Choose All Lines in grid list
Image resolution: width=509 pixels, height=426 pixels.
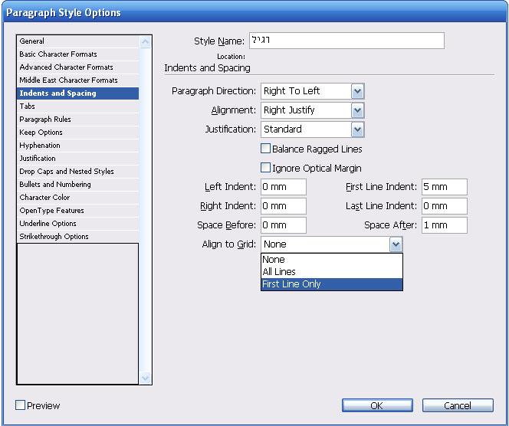pyautogui.click(x=332, y=272)
